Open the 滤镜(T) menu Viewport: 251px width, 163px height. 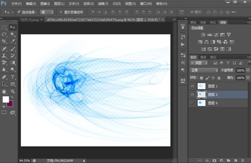103,4
